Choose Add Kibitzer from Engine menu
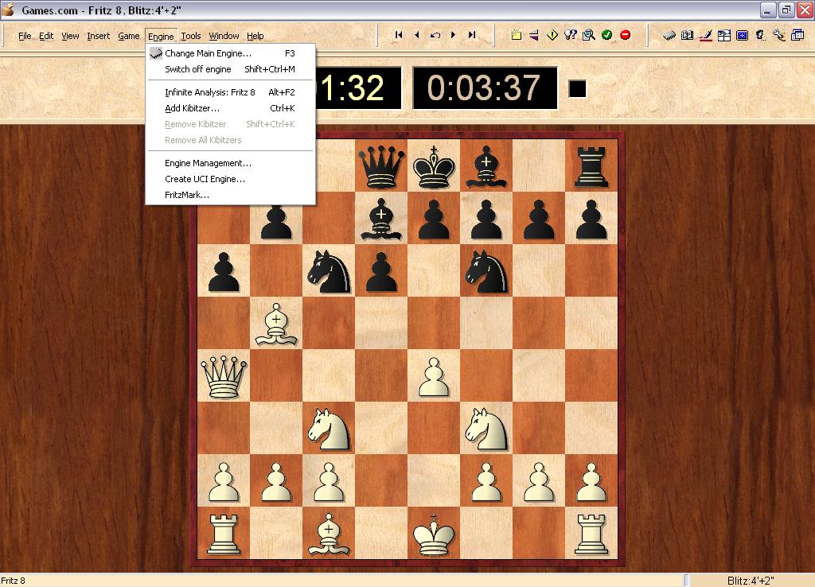 pos(230,108)
